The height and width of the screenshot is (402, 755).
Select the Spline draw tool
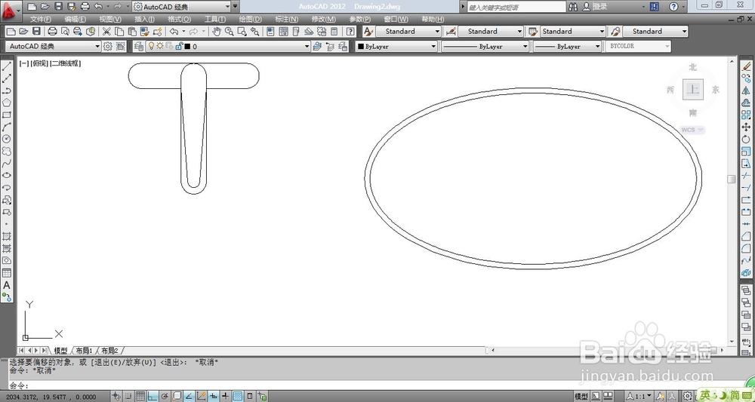point(7,164)
